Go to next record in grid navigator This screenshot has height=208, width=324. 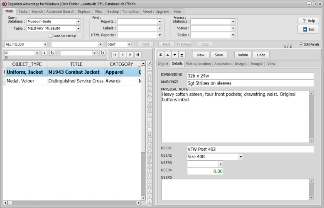coord(130,54)
